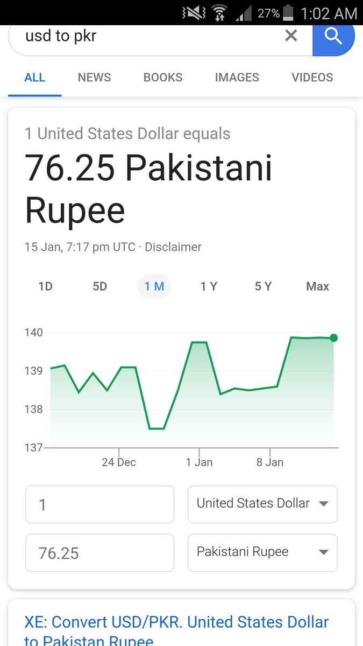
Task: Tap the battery icon in status bar
Action: pos(289,13)
